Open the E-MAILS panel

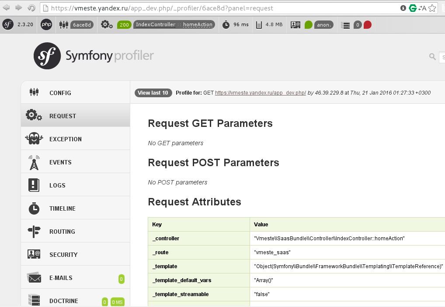pyautogui.click(x=76, y=277)
